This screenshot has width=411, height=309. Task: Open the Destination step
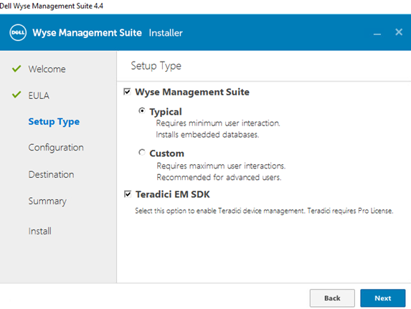[x=51, y=174]
